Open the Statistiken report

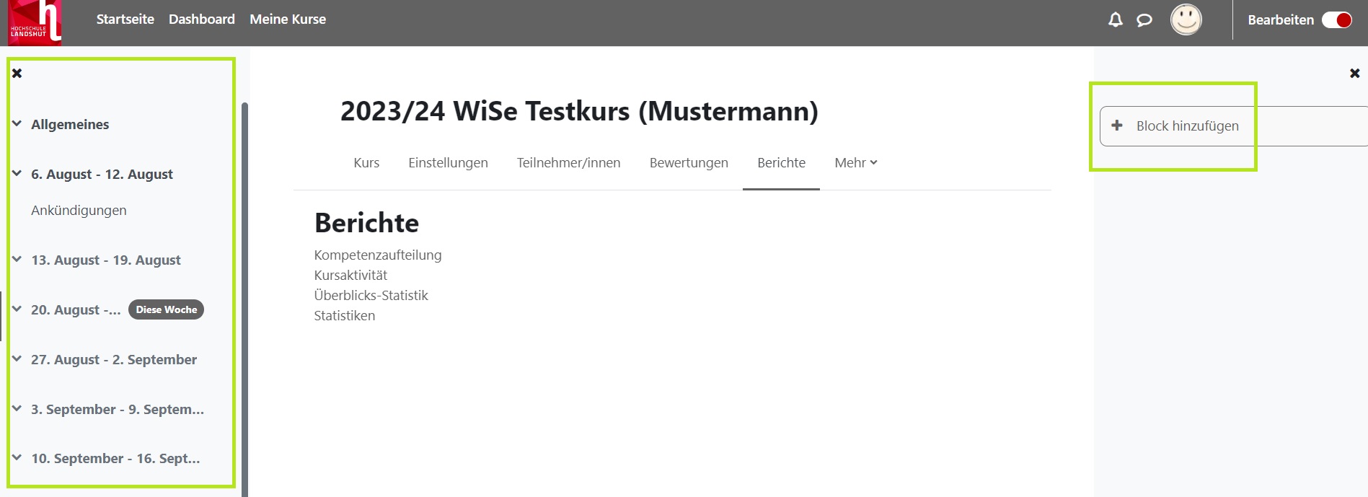344,315
